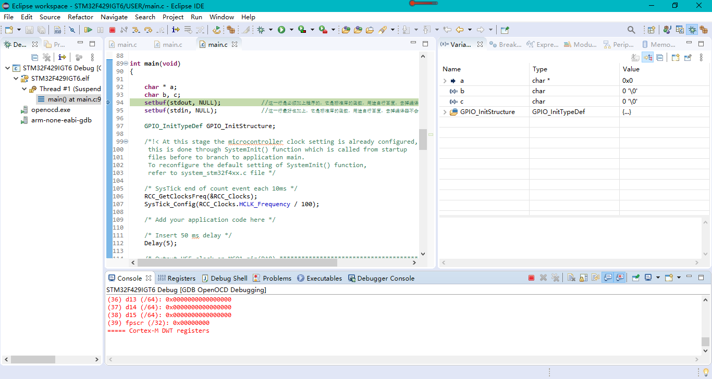Open the Peripherals view tab
This screenshot has width=712, height=379.
click(618, 45)
